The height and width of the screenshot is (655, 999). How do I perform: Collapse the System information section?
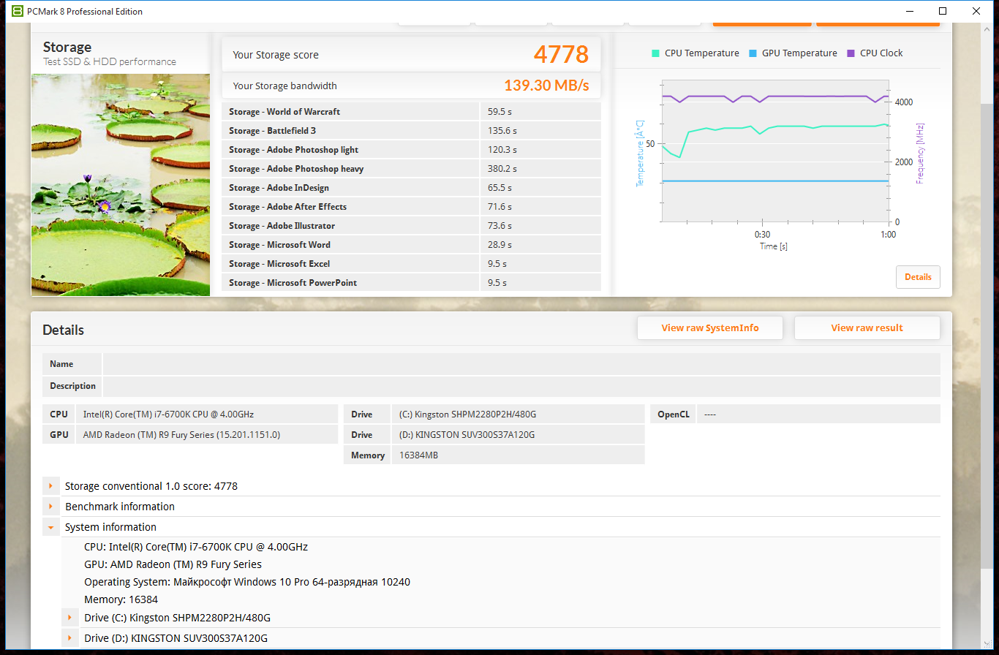coord(51,527)
